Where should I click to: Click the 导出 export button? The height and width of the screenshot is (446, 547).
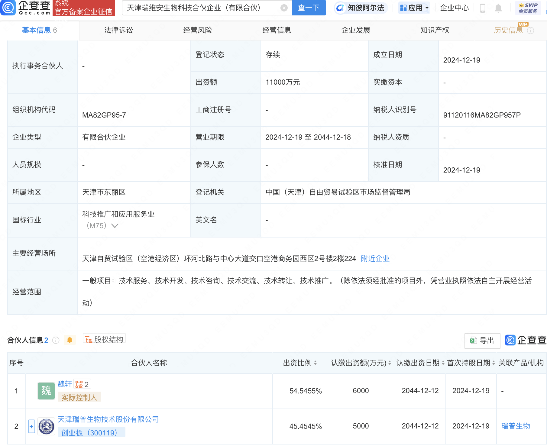pyautogui.click(x=482, y=341)
